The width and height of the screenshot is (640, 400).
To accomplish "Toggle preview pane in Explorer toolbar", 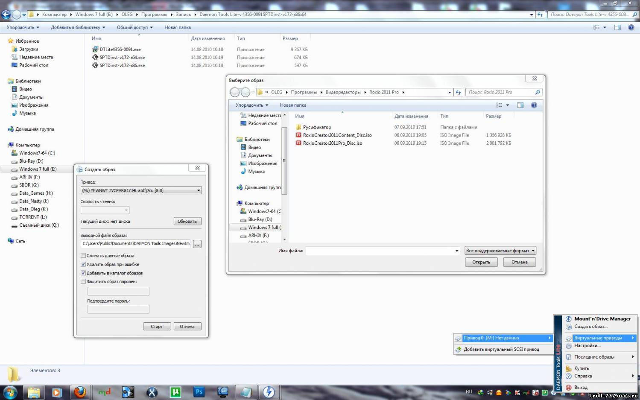I will 617,27.
